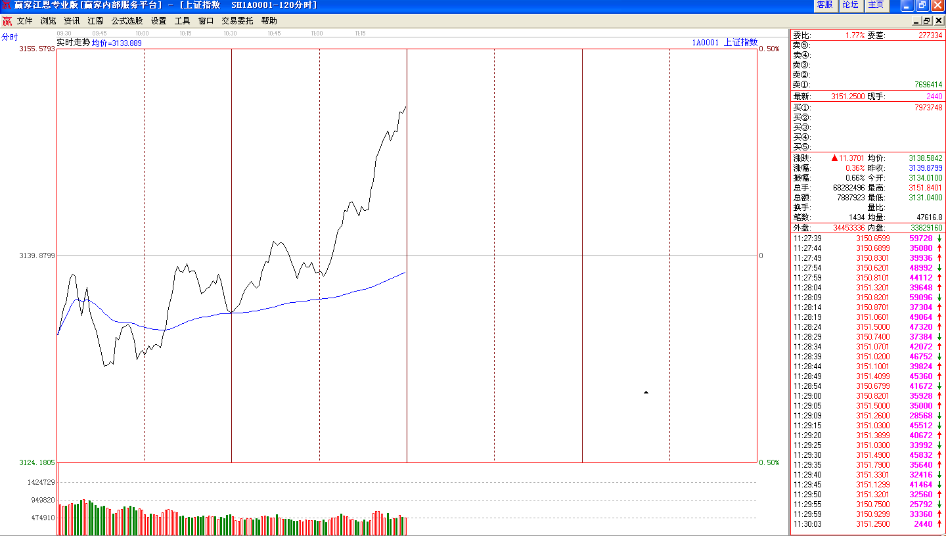Image resolution: width=946 pixels, height=536 pixels.
Task: Click the 委差 277334 value
Action: 930,35
